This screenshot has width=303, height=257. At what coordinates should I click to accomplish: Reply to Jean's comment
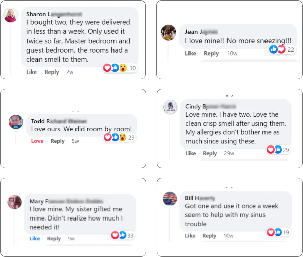(211, 53)
